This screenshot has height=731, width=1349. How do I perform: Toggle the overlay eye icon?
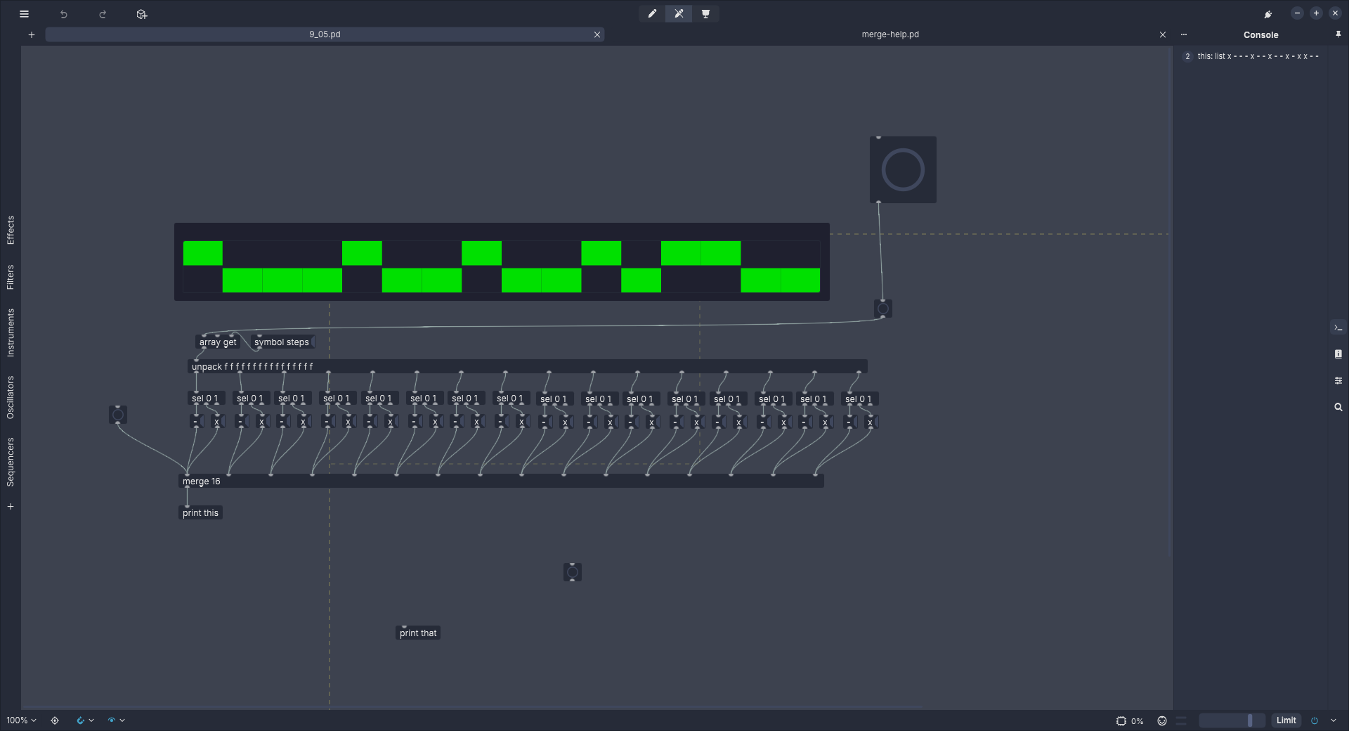click(x=111, y=720)
